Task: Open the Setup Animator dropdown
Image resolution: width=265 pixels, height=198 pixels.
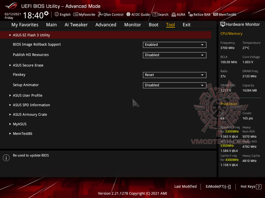Action: pos(174,85)
